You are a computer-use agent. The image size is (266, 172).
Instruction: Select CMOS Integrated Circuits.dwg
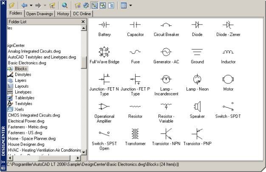point(34,115)
